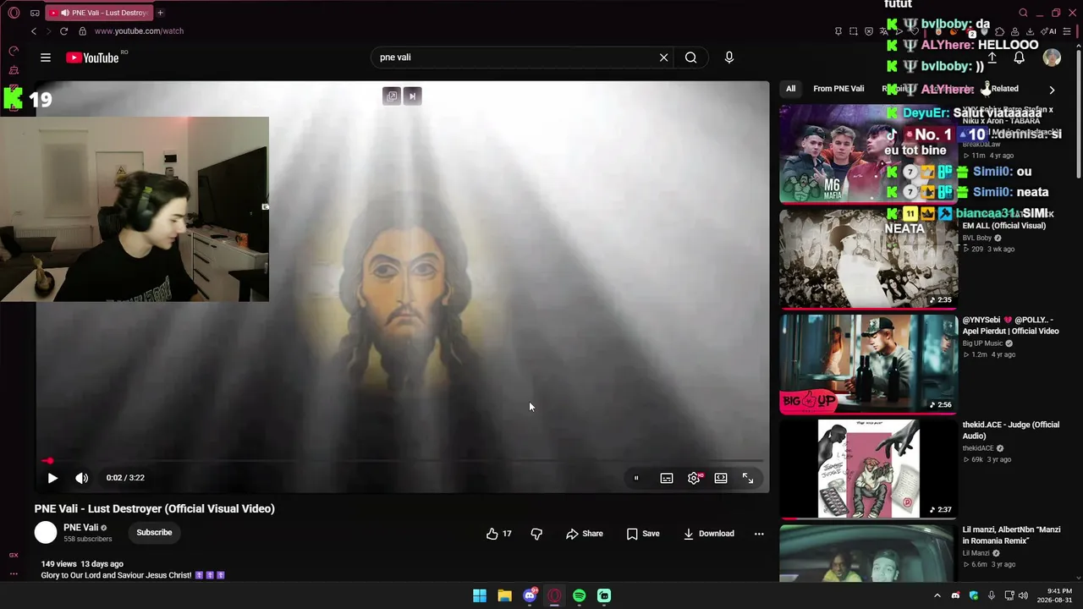Go back with the browser back arrow
Image resolution: width=1083 pixels, height=609 pixels.
[x=34, y=31]
